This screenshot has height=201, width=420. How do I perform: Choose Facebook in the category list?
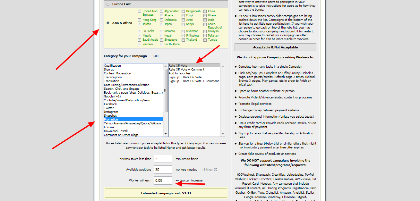pos(110,104)
